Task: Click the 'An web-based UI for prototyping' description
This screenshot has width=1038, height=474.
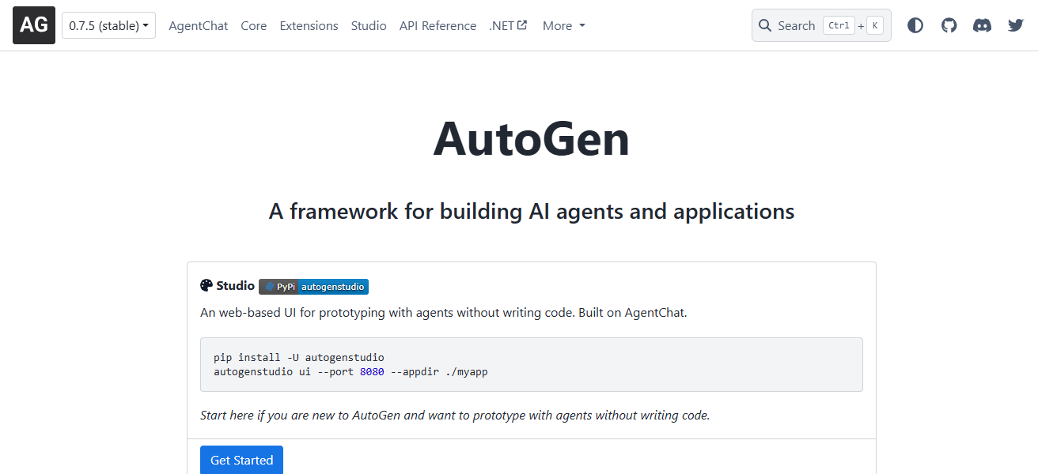Action: coord(444,312)
